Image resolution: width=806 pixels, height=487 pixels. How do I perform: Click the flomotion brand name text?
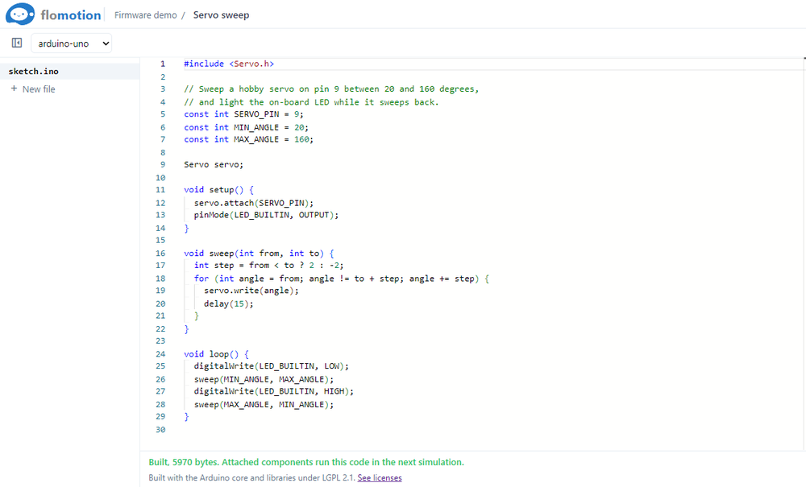[71, 14]
